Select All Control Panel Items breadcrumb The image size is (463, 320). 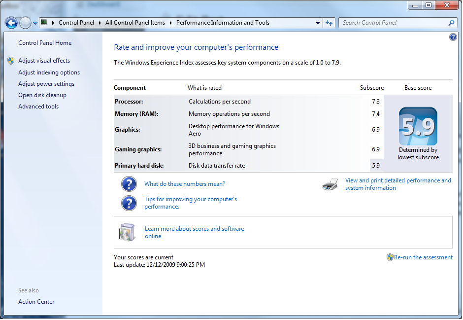[x=135, y=23]
